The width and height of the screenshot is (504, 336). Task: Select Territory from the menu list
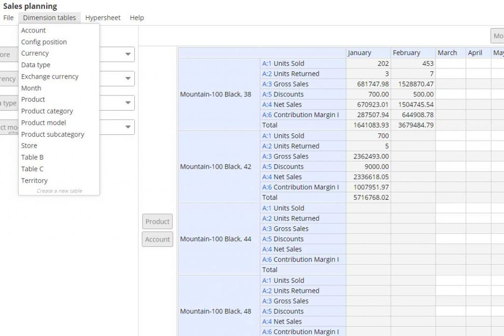tap(34, 181)
